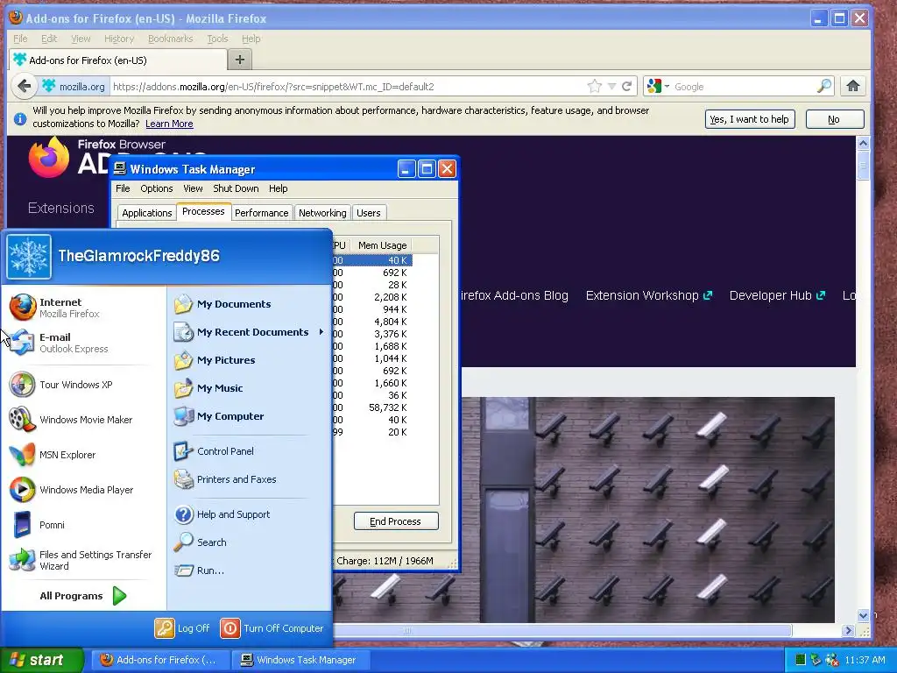Image resolution: width=897 pixels, height=673 pixels.
Task: Open Developer Hub link
Action: 777,296
